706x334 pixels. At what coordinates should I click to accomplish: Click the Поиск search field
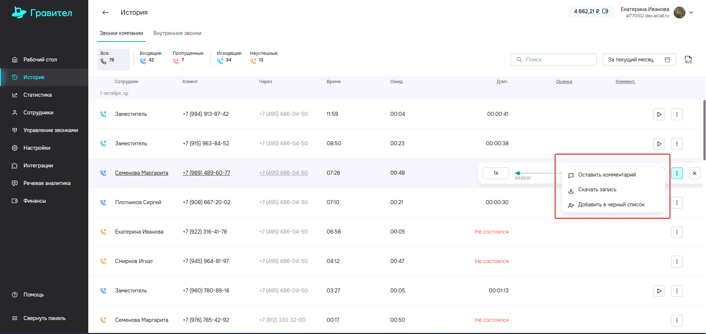(553, 60)
